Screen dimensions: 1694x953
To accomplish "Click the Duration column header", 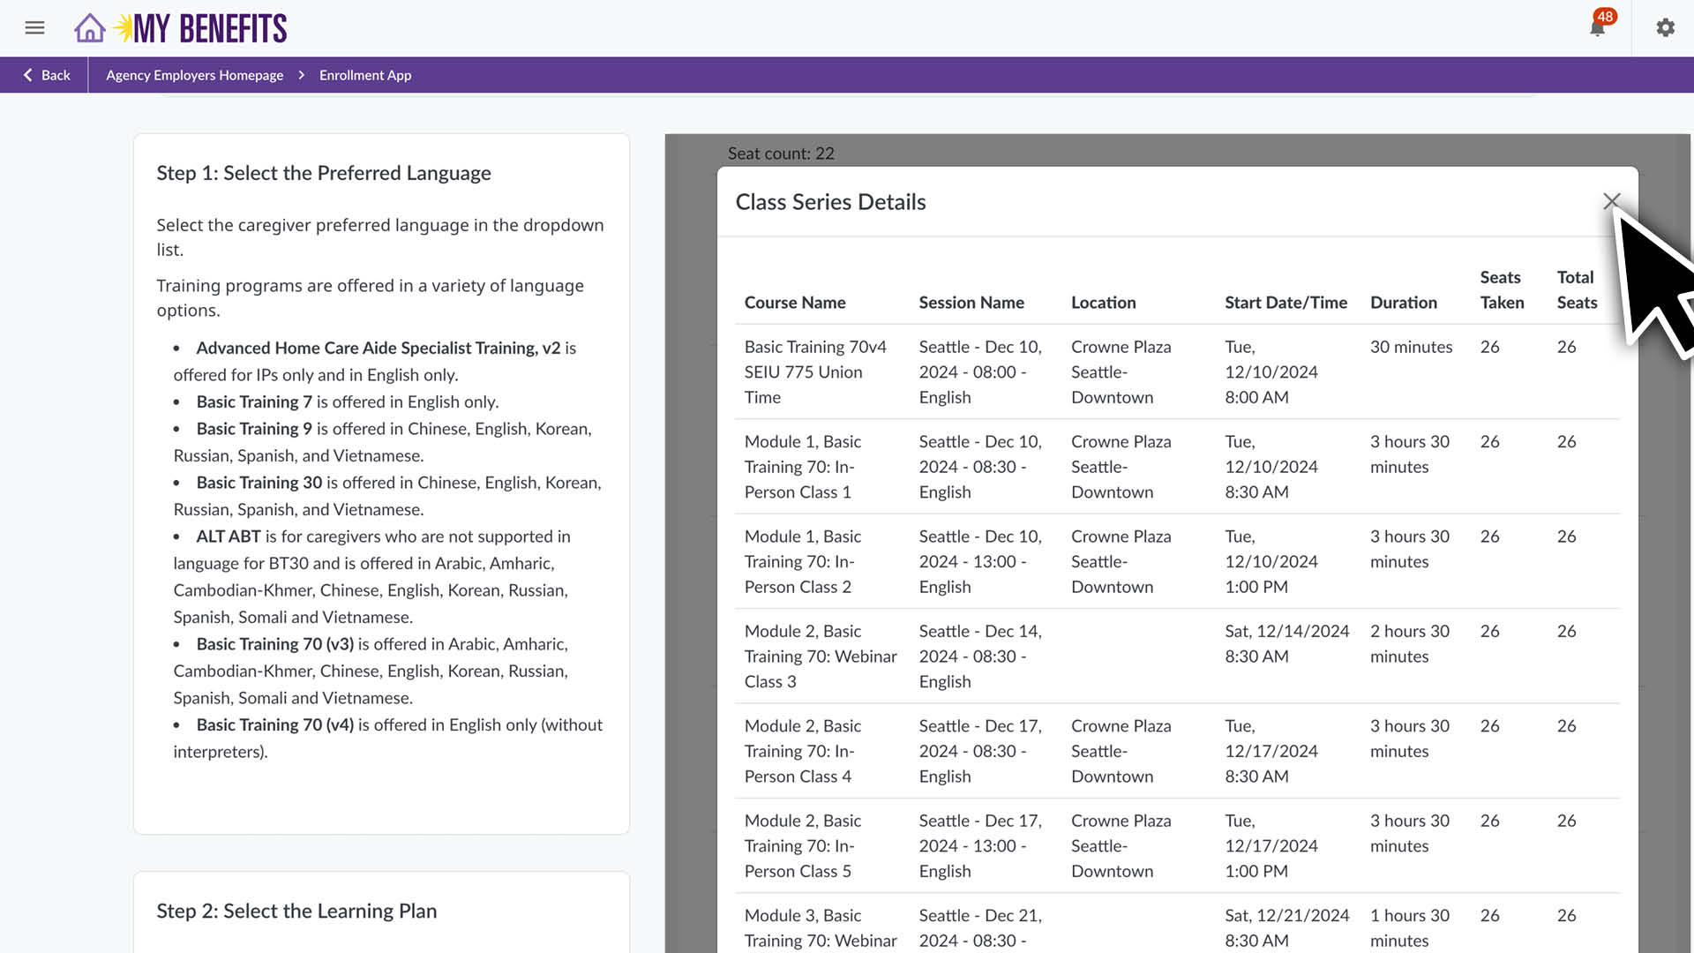I will coord(1403,303).
